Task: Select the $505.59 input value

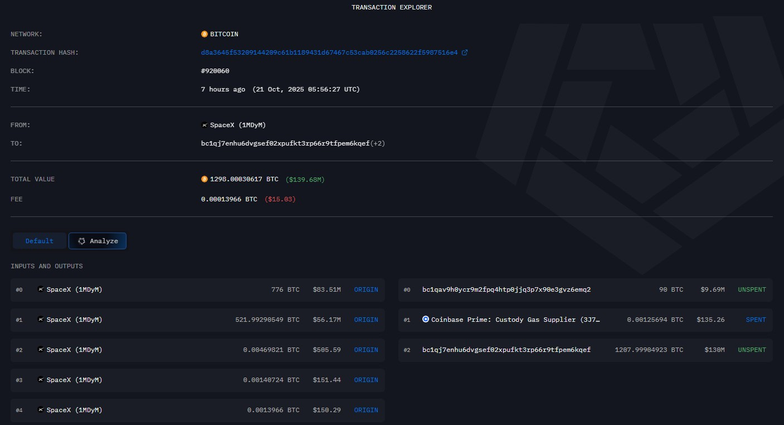Action: tap(327, 350)
